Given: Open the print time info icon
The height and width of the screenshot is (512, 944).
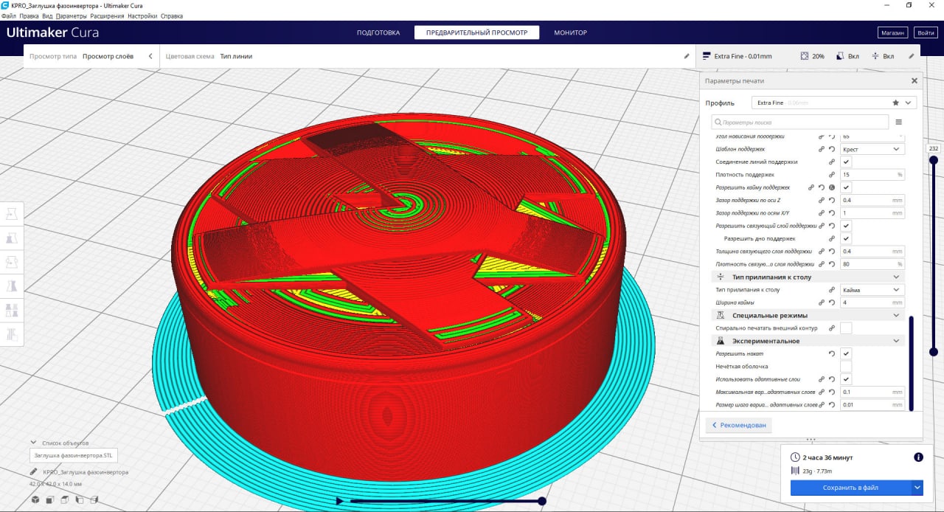Looking at the screenshot, I should (918, 457).
